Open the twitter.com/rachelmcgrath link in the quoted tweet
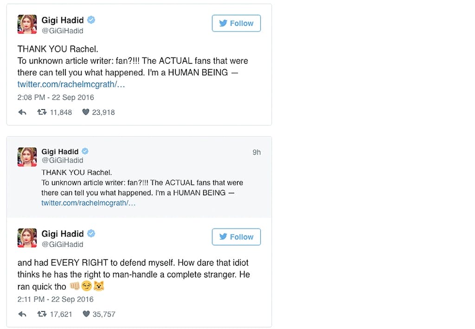 (x=88, y=203)
